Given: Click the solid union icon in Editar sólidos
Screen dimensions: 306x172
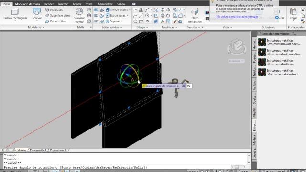Looking at the screenshot, I should pyautogui.click(x=96, y=10).
